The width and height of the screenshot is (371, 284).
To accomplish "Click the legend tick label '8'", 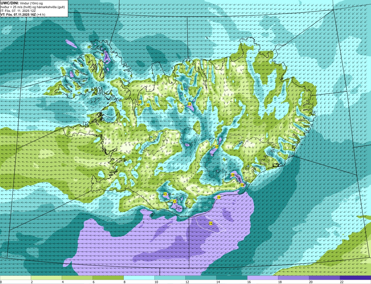I will [125, 282].
